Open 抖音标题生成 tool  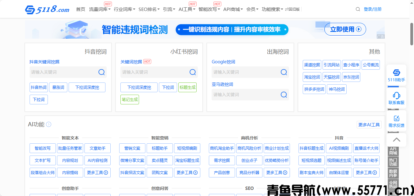click(x=312, y=148)
